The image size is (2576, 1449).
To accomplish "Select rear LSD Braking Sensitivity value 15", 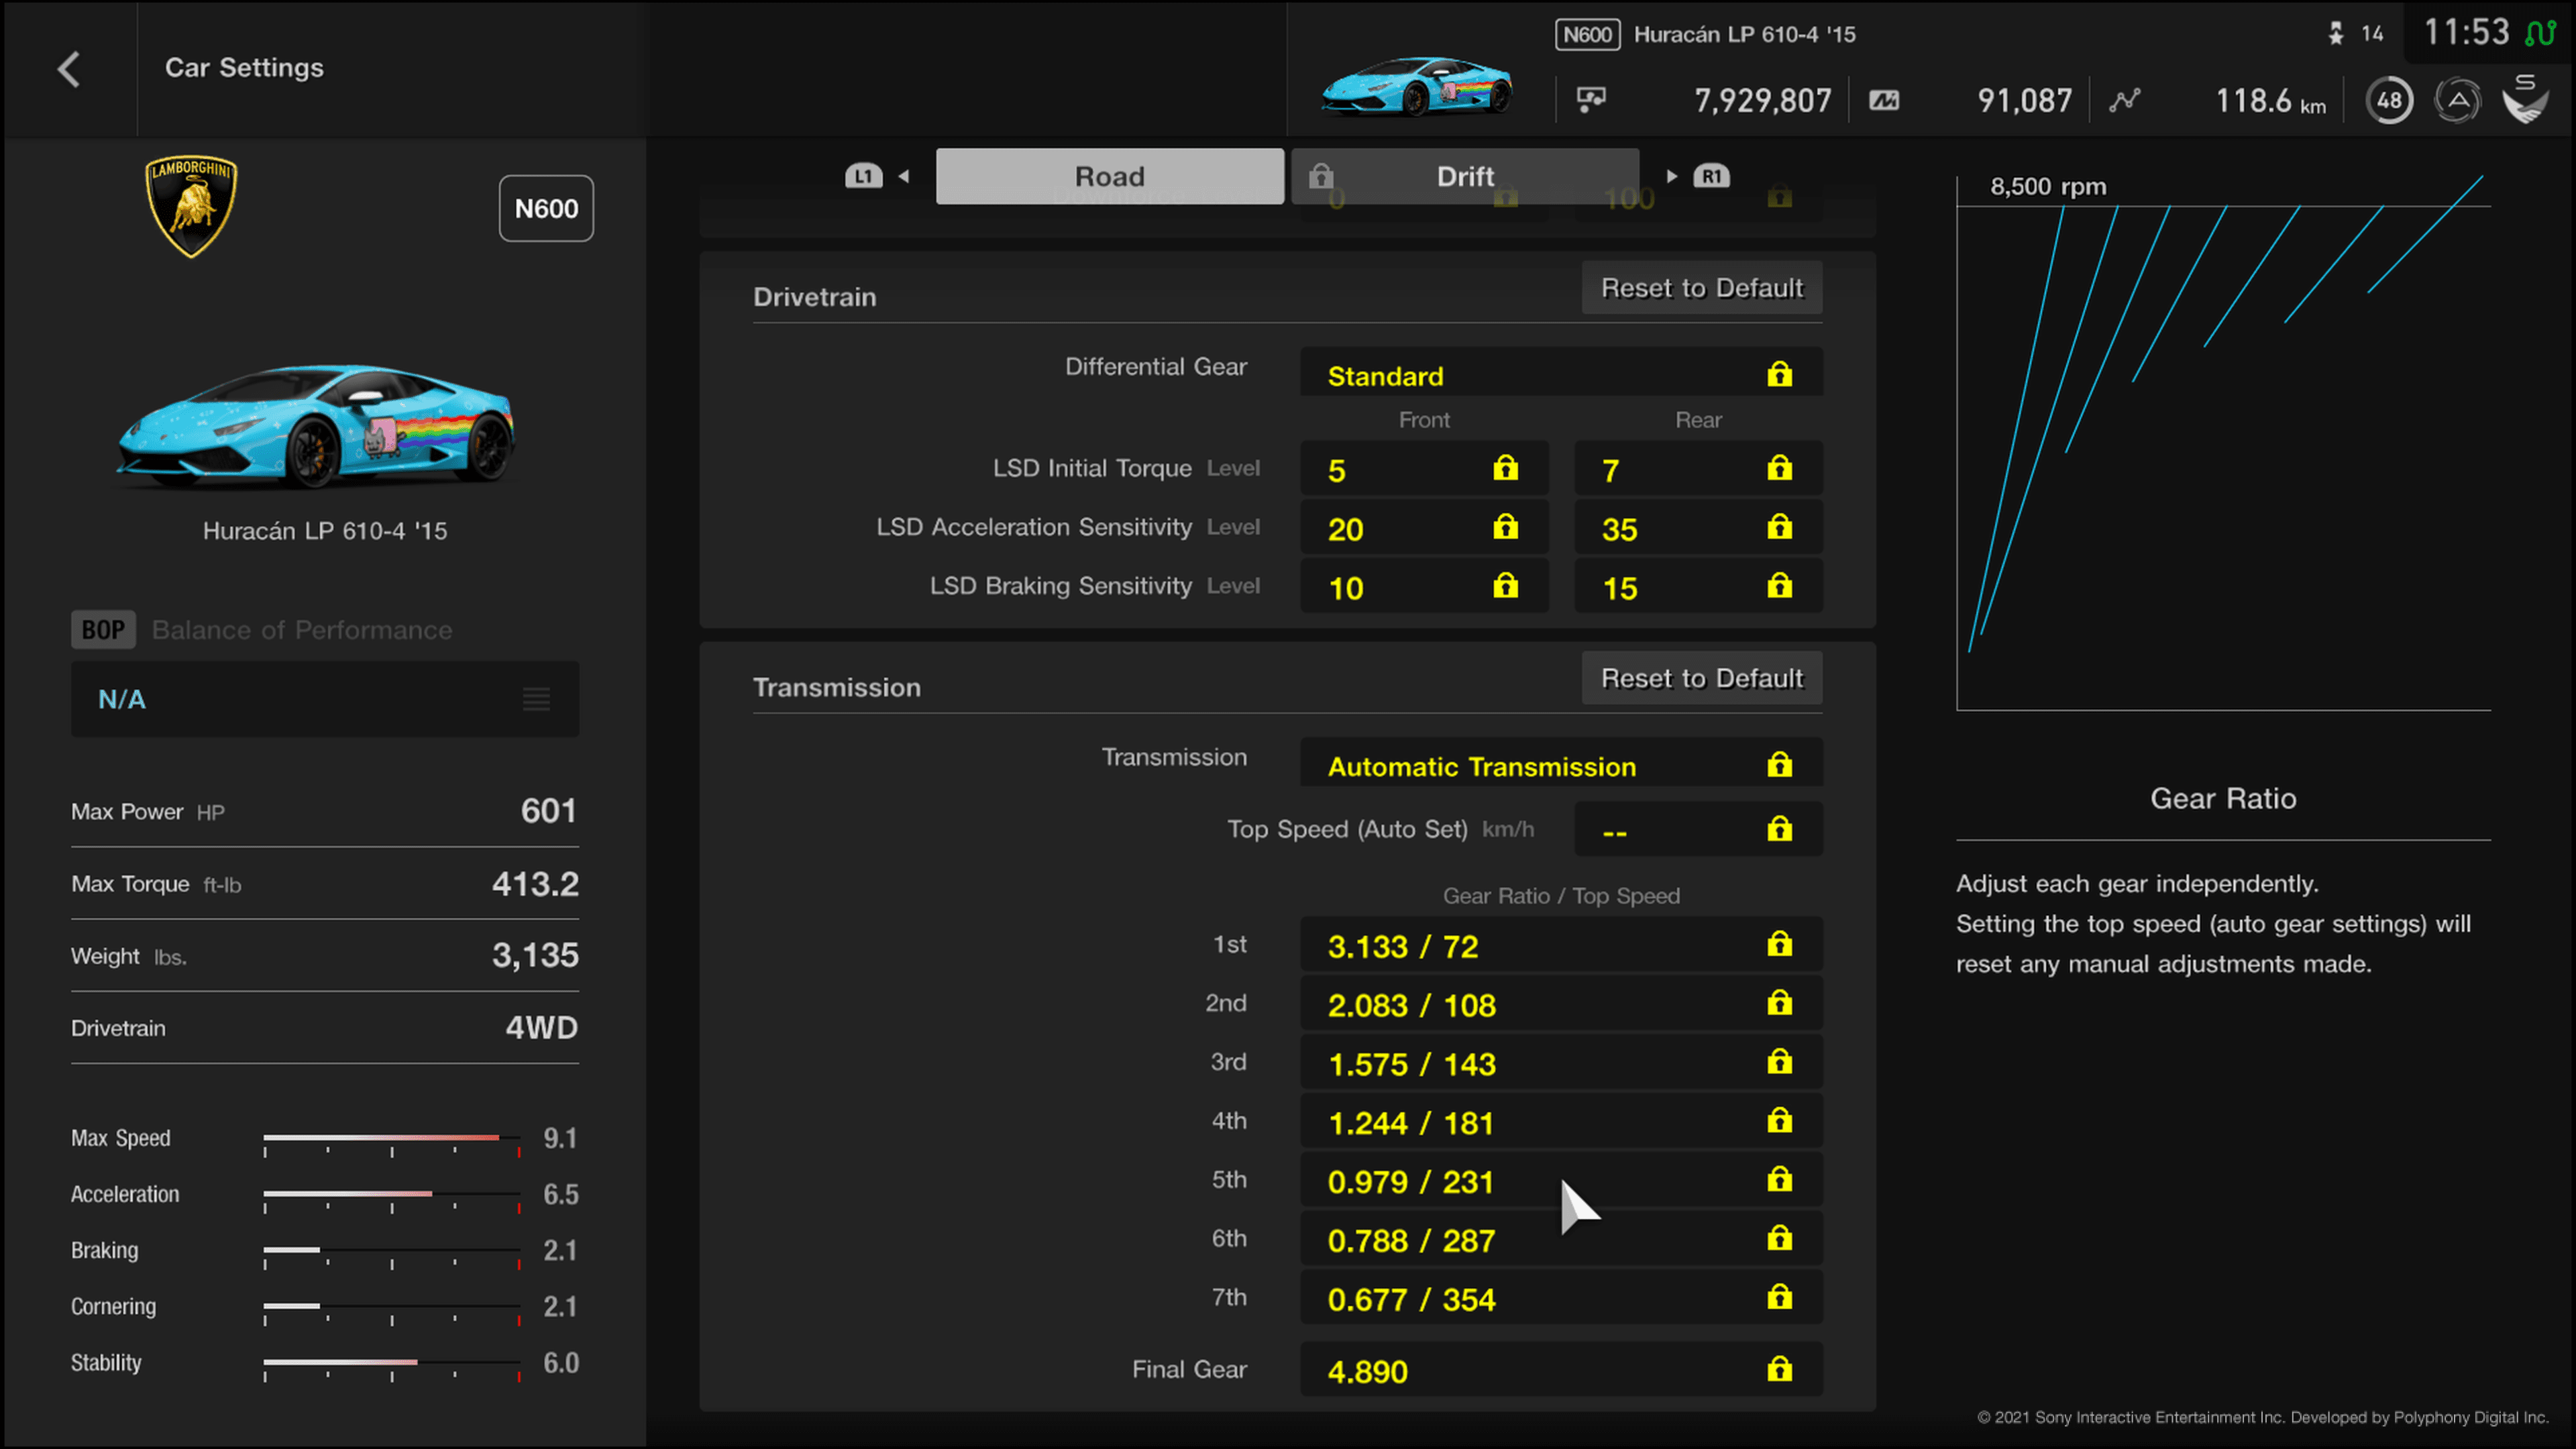I will [x=1698, y=586].
